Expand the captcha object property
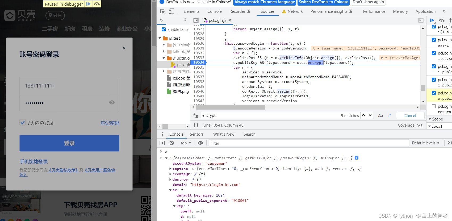This screenshot has width=452, height=221. 170,169
